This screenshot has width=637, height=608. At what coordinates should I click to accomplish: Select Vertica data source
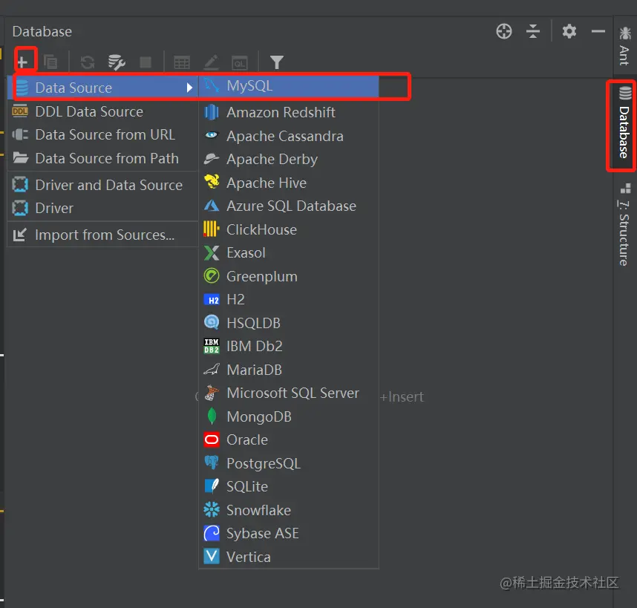coord(289,557)
